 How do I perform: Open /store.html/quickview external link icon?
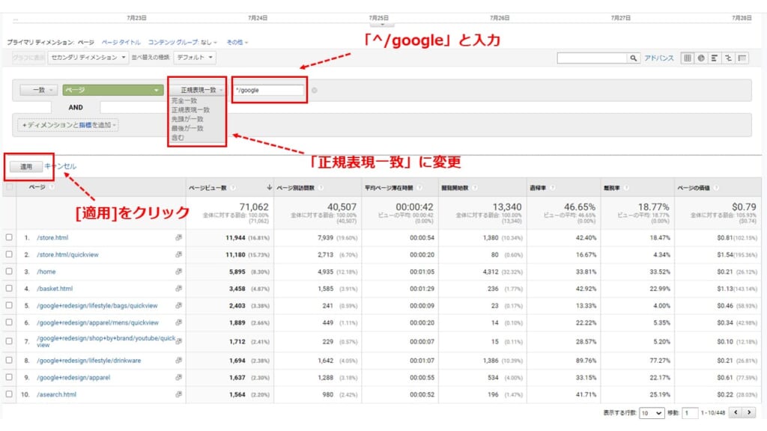pyautogui.click(x=178, y=254)
